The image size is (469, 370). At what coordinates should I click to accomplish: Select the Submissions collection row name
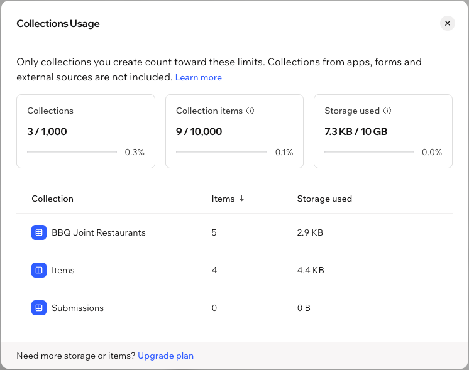pos(77,308)
